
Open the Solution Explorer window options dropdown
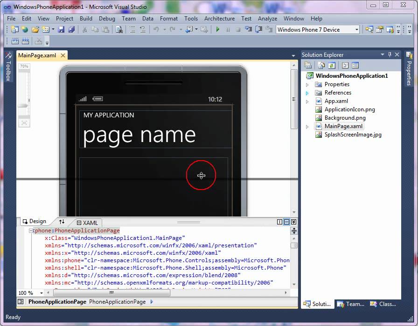coord(382,54)
